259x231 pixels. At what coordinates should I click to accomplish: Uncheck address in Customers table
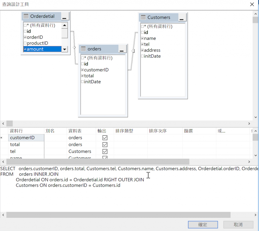(x=142, y=50)
